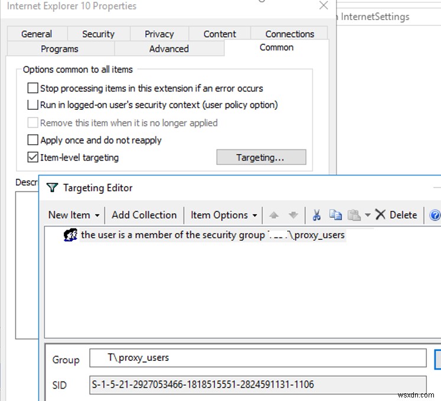Click the Copy icon in Targeting Editor toolbar
The image size is (441, 401).
335,216
